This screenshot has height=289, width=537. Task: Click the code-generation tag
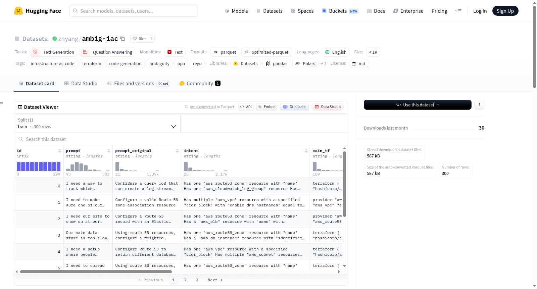pos(126,63)
